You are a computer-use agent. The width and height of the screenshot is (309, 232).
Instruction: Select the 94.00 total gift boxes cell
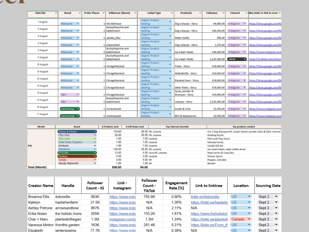pos(135,167)
